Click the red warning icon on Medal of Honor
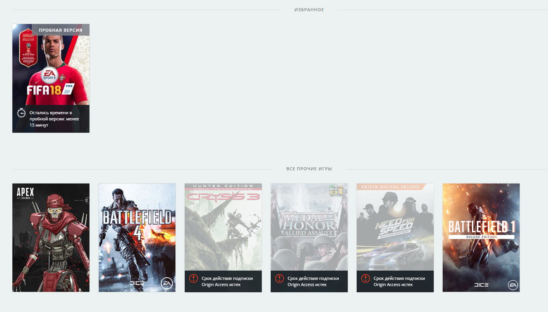 click(x=279, y=278)
